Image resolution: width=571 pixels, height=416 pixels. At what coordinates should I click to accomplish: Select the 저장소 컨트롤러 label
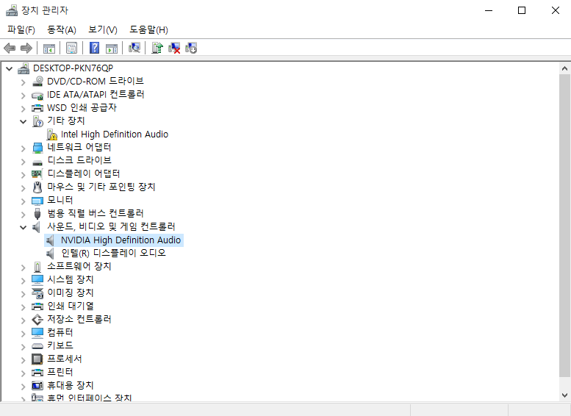coord(79,320)
